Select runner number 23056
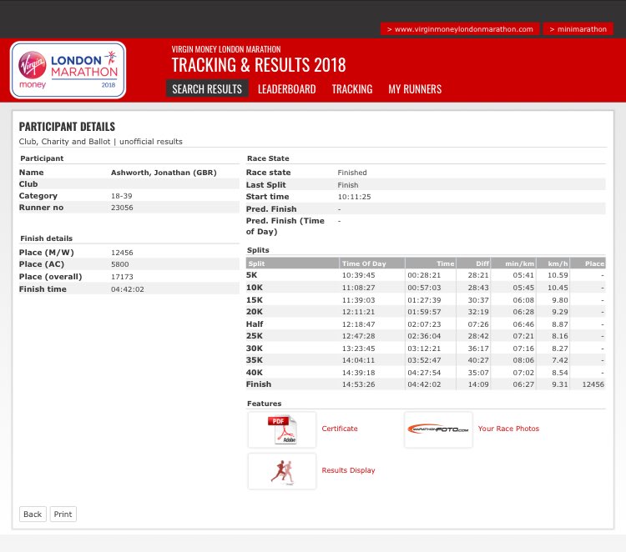This screenshot has width=626, height=552. tap(122, 208)
